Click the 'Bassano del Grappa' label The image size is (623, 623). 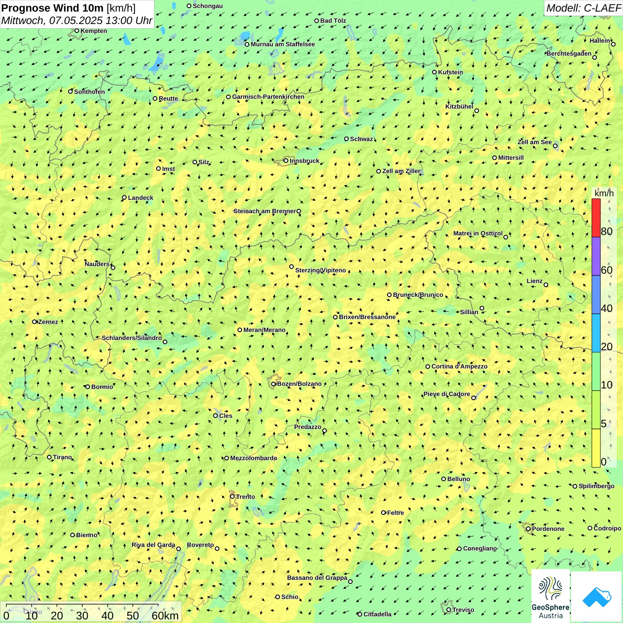[x=317, y=578]
